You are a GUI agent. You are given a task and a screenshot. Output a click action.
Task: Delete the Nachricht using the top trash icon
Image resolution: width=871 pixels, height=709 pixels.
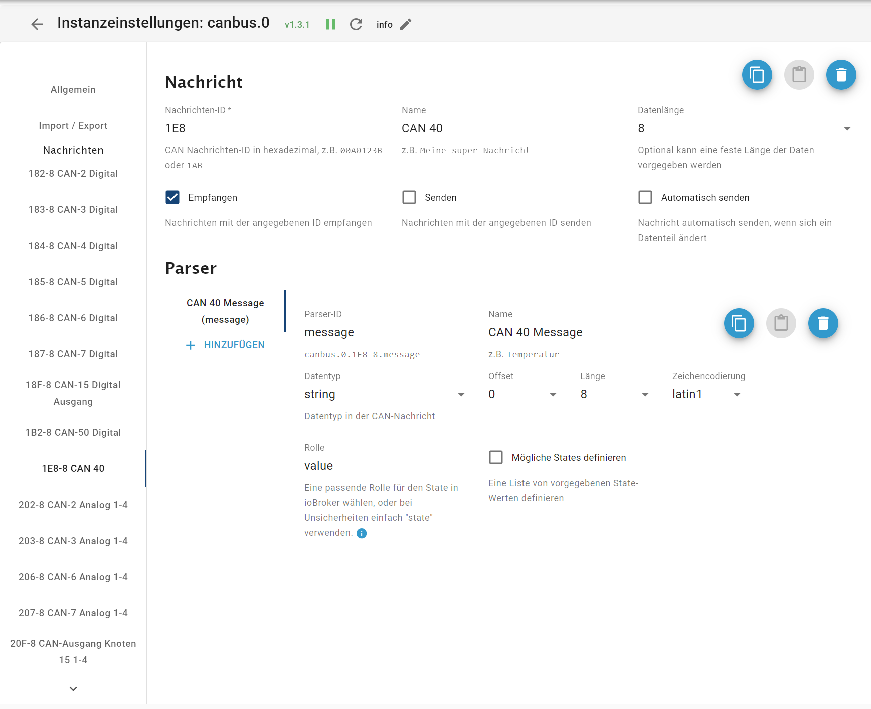[x=841, y=75]
